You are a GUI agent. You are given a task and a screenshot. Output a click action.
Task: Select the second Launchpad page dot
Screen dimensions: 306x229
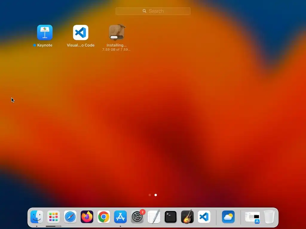click(155, 195)
